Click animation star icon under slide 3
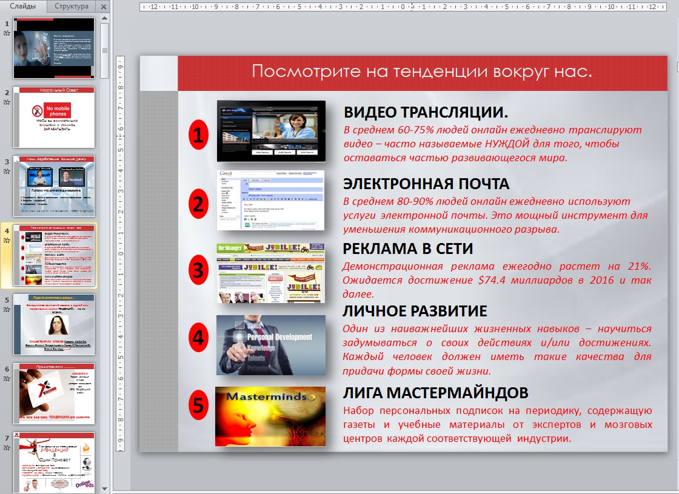The height and width of the screenshot is (494, 679). [x=7, y=172]
